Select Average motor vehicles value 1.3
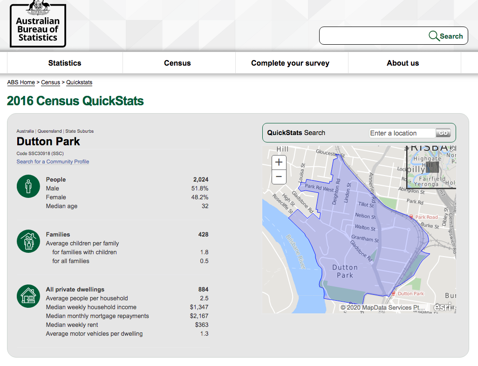This screenshot has height=366, width=478. pyautogui.click(x=205, y=333)
